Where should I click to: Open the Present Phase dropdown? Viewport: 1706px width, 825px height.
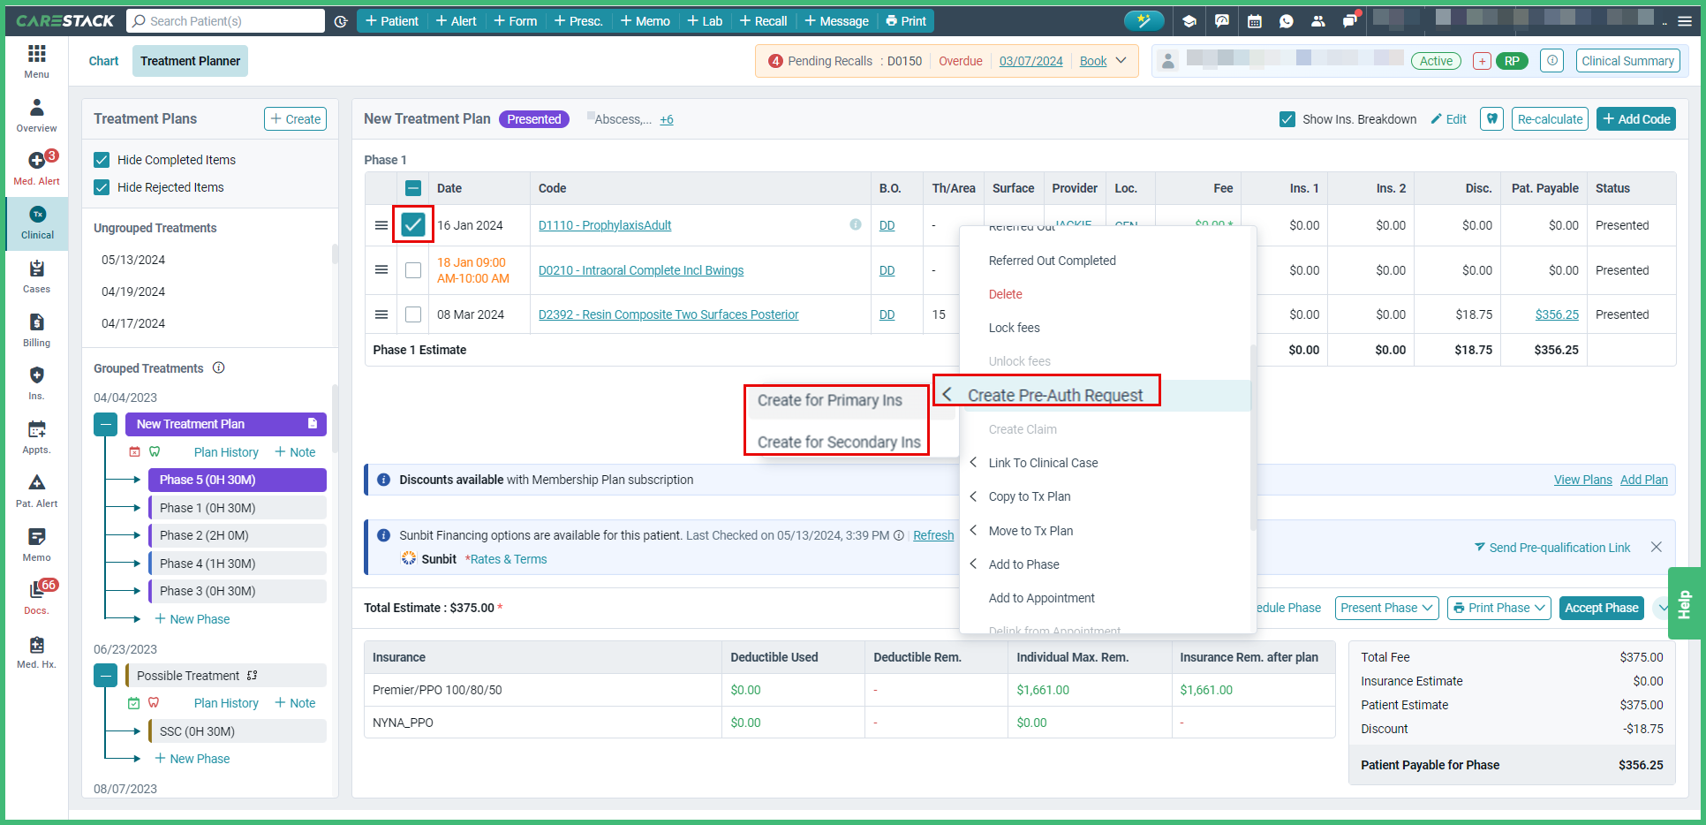(1386, 608)
